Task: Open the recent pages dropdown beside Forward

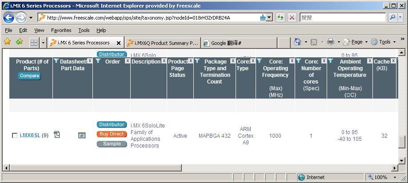Action: point(31,18)
